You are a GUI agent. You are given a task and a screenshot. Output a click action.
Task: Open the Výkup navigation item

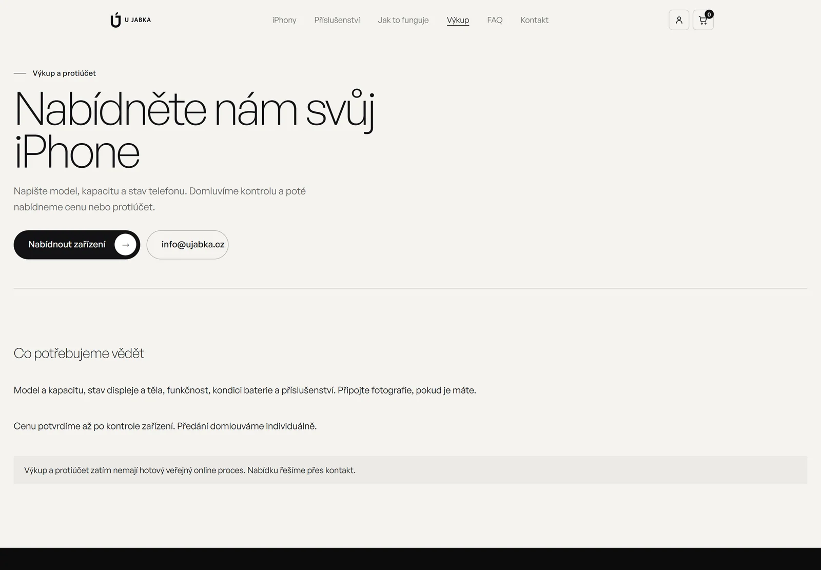458,20
